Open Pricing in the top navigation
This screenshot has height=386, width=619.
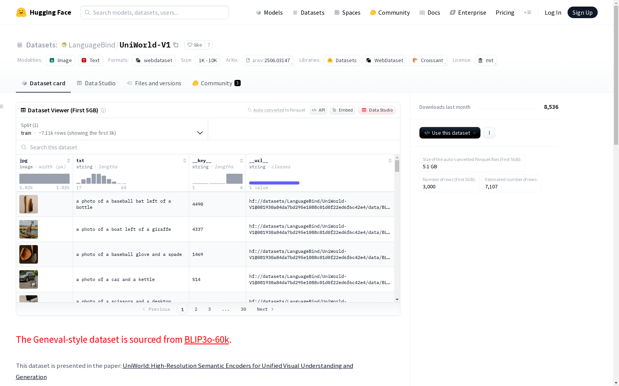click(505, 12)
